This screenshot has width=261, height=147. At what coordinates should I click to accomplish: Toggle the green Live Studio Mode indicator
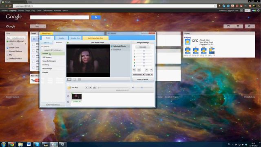pos(68,42)
